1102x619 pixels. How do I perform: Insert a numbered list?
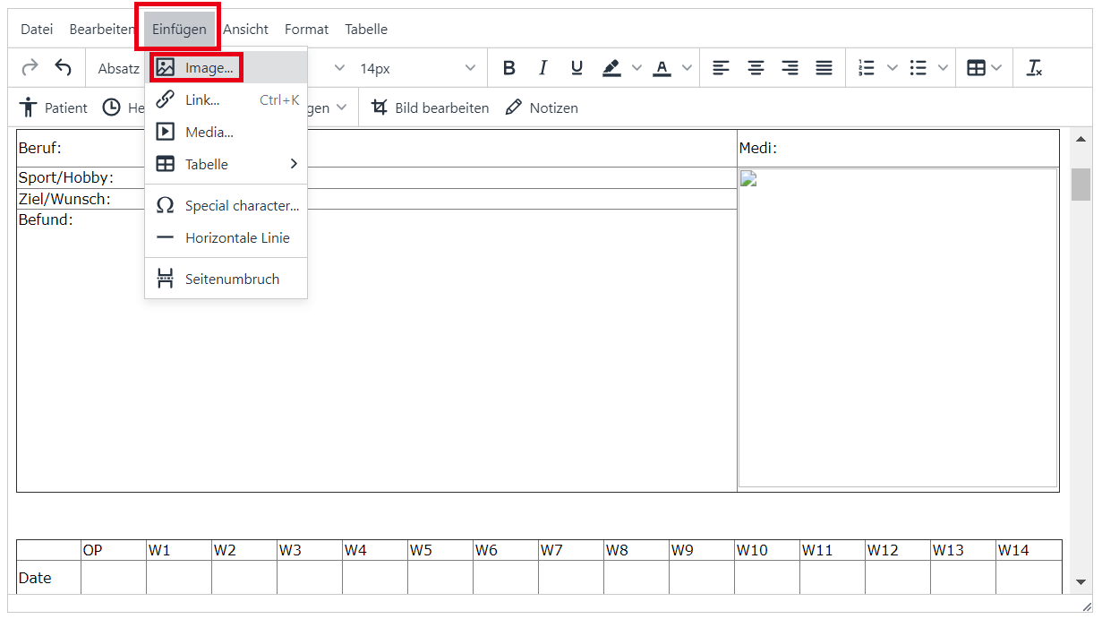tap(867, 68)
